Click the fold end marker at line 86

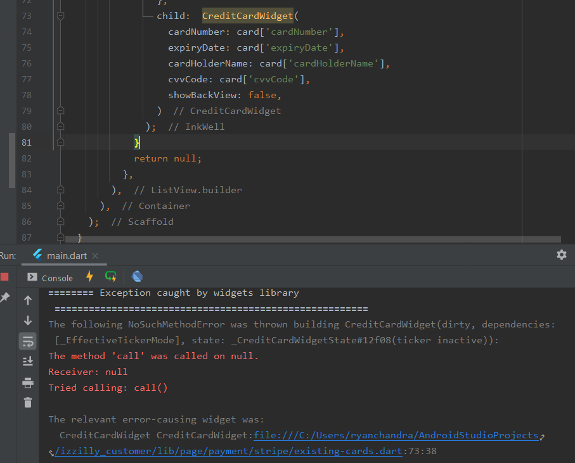(x=60, y=221)
